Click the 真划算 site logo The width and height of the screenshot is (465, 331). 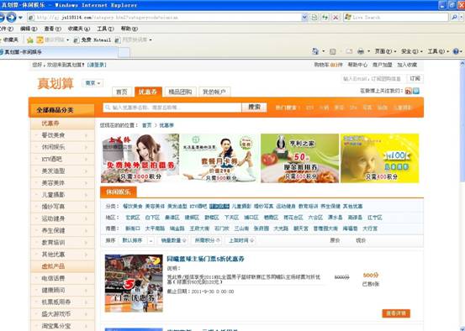point(55,83)
